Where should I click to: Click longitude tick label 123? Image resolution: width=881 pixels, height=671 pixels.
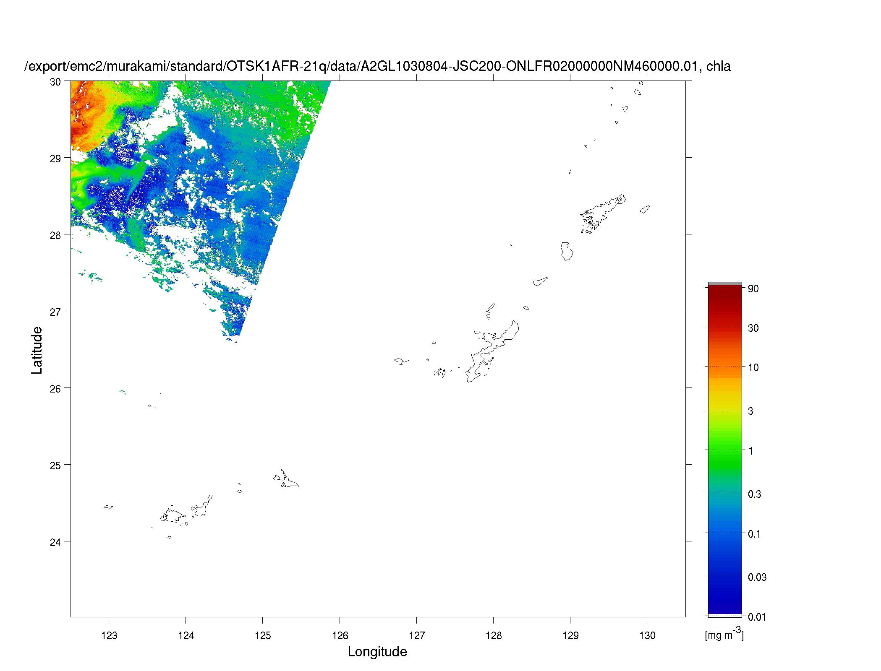109,635
